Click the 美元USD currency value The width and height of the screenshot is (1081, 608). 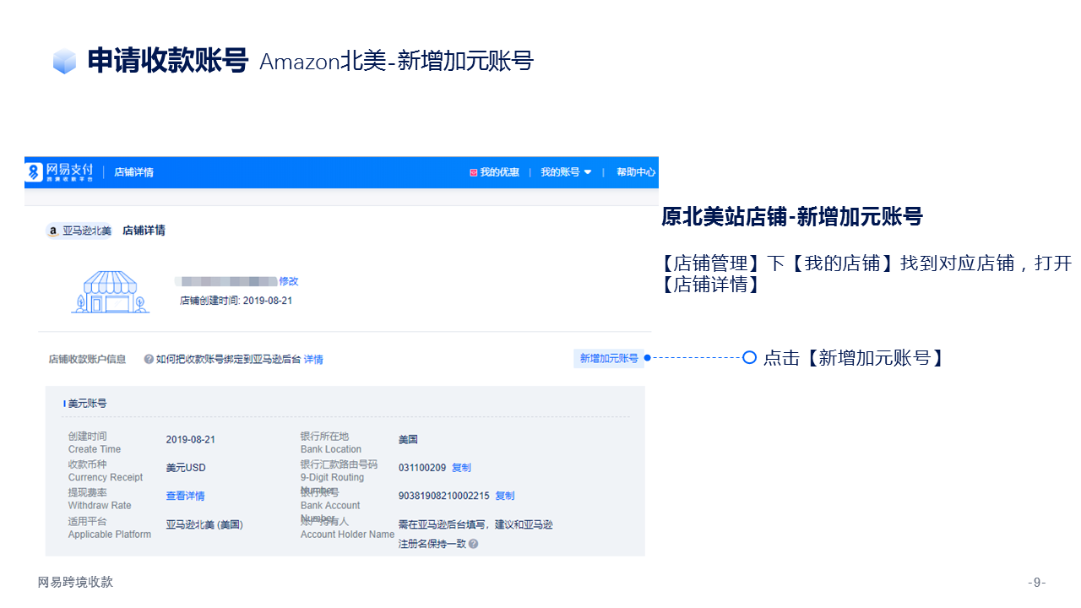pyautogui.click(x=186, y=468)
